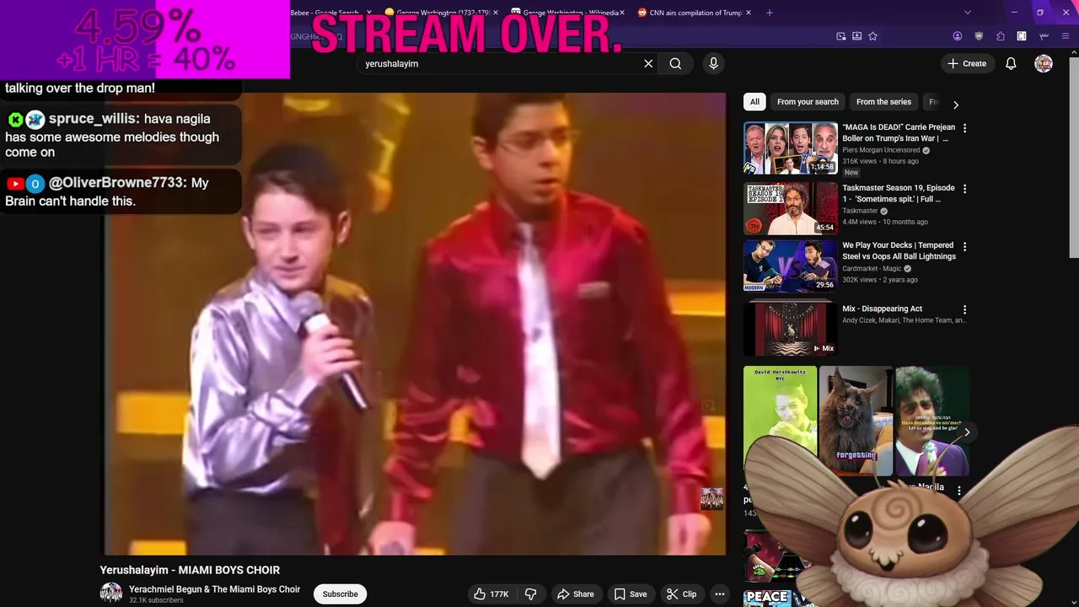Viewport: 1079px width, 607px height.
Task: Open Mix - Disappearing Act thumbnail
Action: point(791,329)
